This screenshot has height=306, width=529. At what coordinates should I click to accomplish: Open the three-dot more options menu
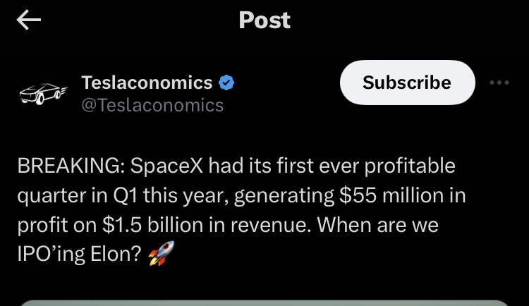click(x=499, y=83)
